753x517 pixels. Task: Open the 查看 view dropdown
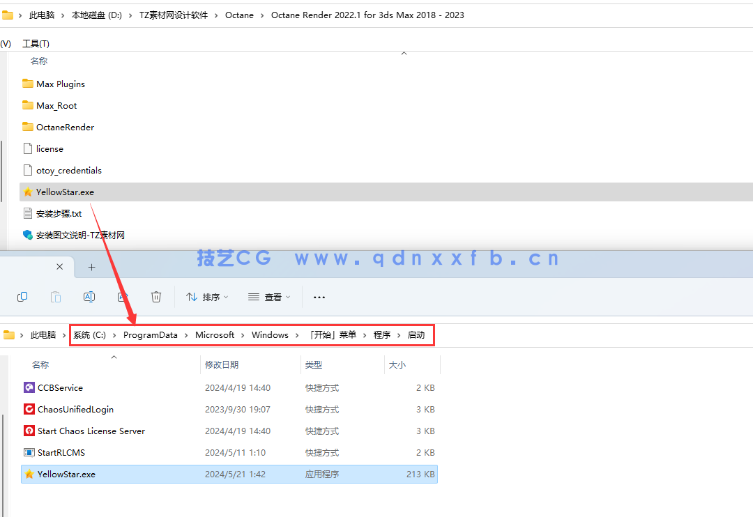(x=269, y=298)
